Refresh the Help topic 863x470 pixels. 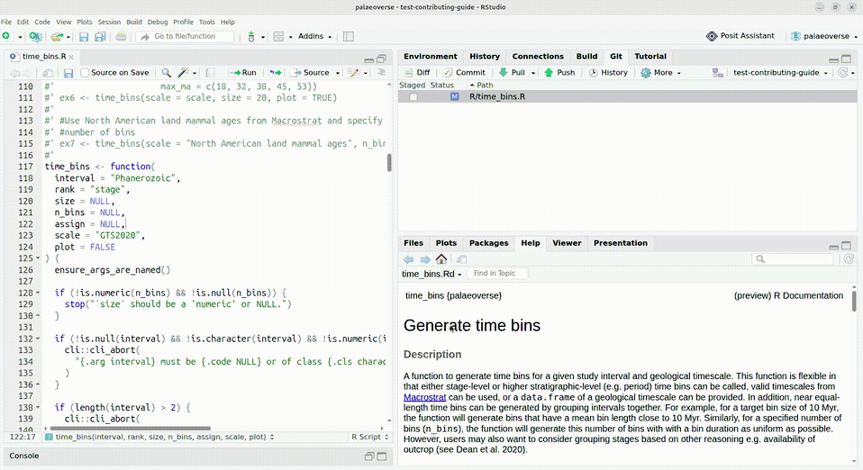(849, 259)
